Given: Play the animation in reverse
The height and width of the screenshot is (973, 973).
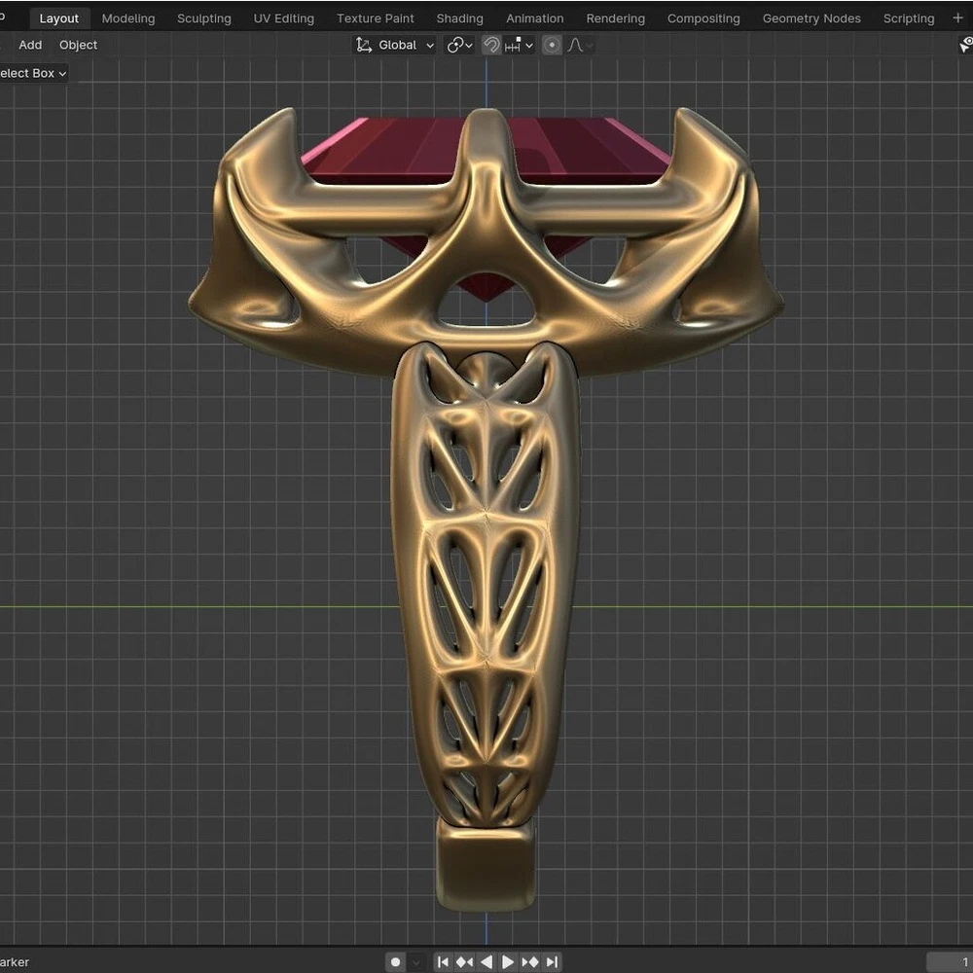Looking at the screenshot, I should [x=486, y=961].
